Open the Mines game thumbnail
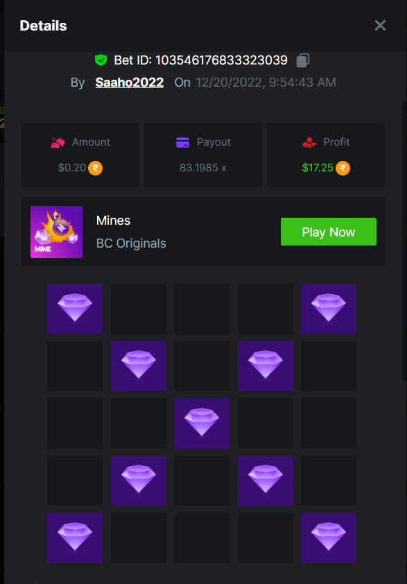Screen dimensions: 407x584 (57, 232)
